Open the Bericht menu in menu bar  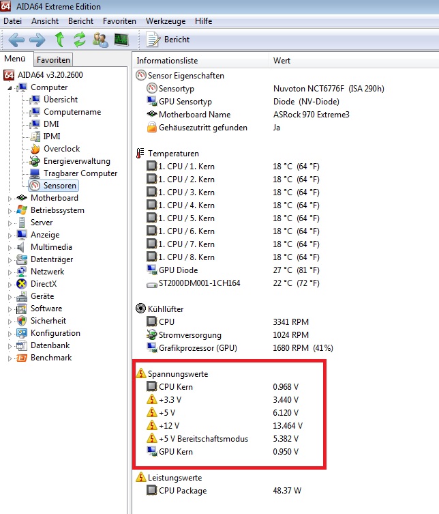(80, 21)
